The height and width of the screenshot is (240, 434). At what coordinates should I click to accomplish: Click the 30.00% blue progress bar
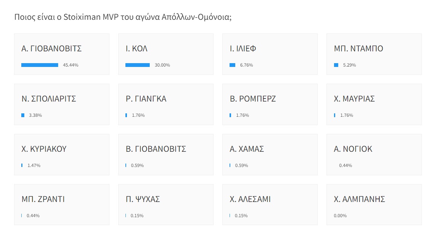point(138,65)
